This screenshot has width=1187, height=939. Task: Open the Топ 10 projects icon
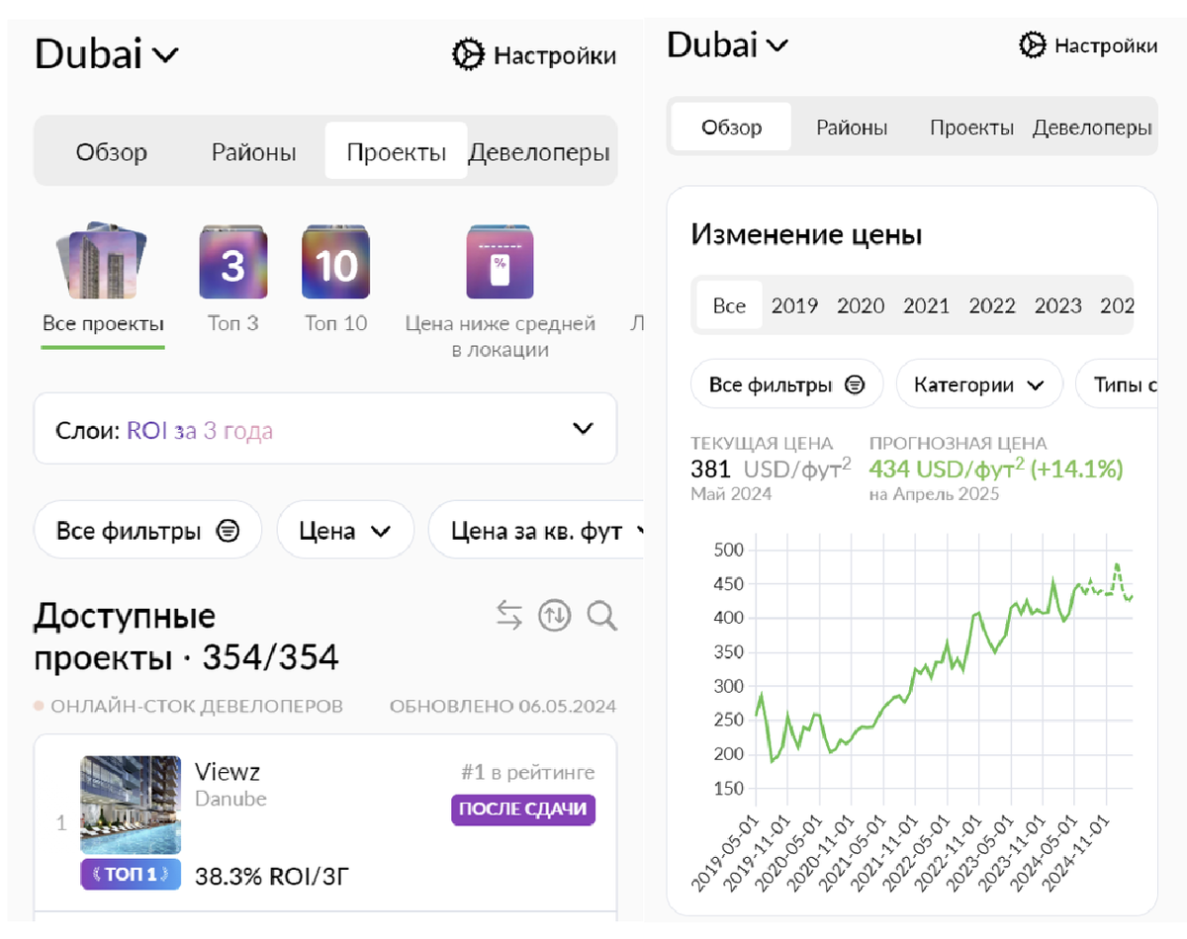point(336,262)
